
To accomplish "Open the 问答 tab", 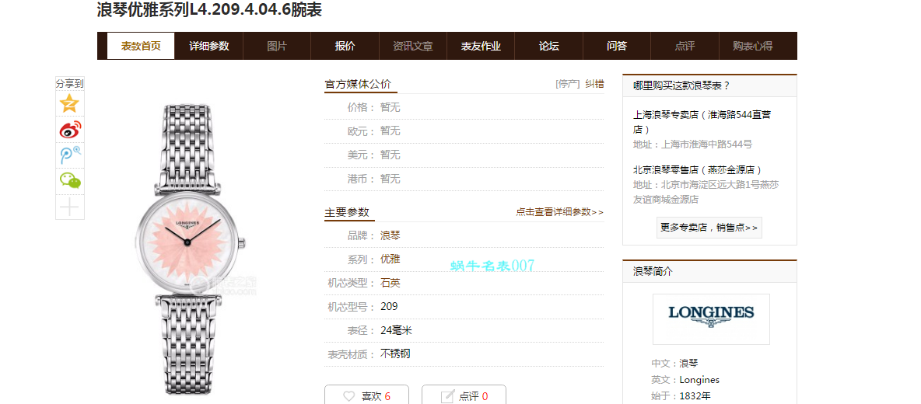I will [617, 46].
